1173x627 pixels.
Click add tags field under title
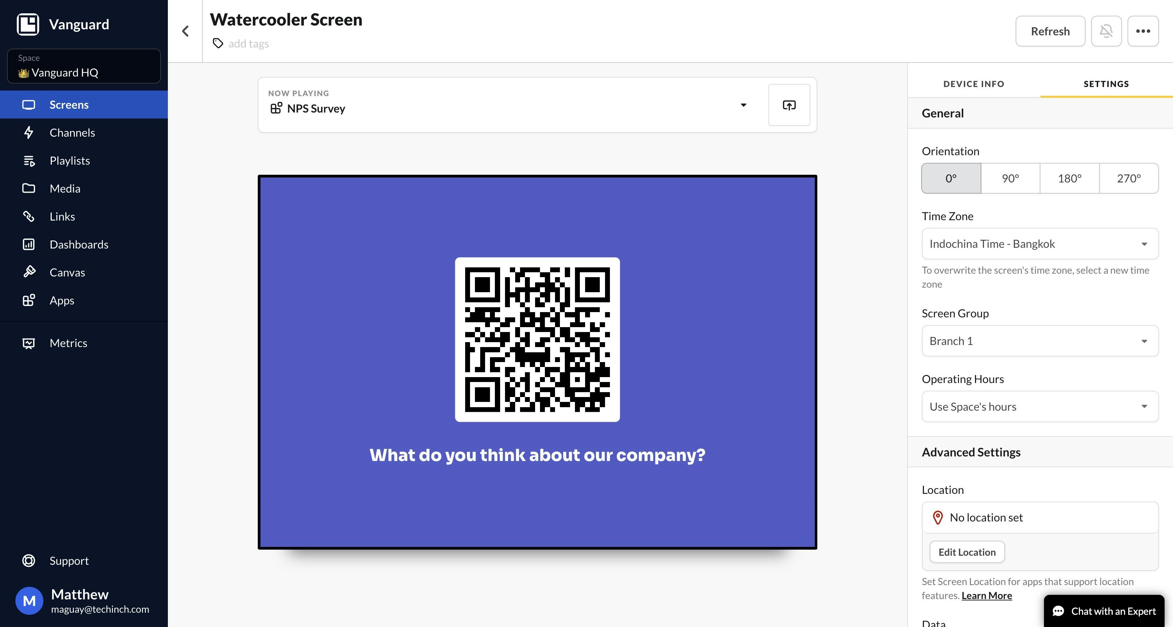(x=248, y=44)
